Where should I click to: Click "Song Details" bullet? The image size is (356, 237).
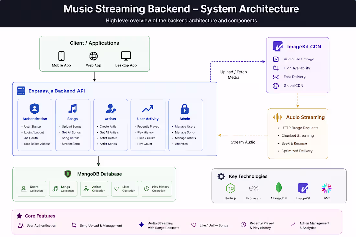pos(71,138)
